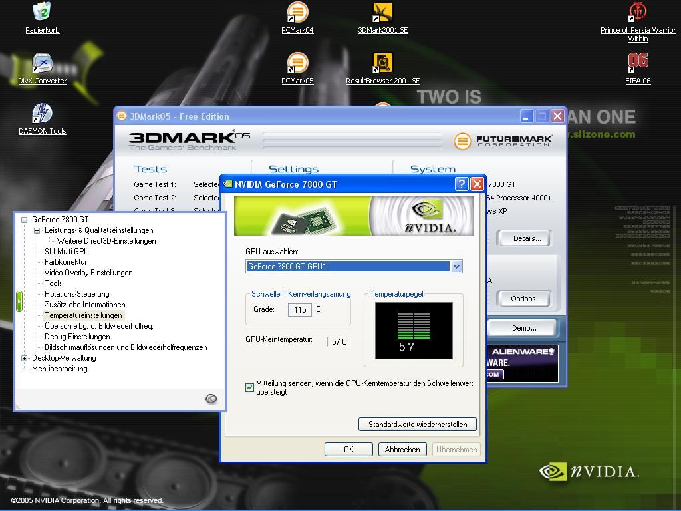Click the Übernehmen button

coord(456,449)
